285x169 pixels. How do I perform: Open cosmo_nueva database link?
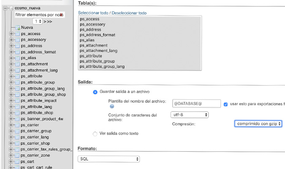pyautogui.click(x=27, y=8)
